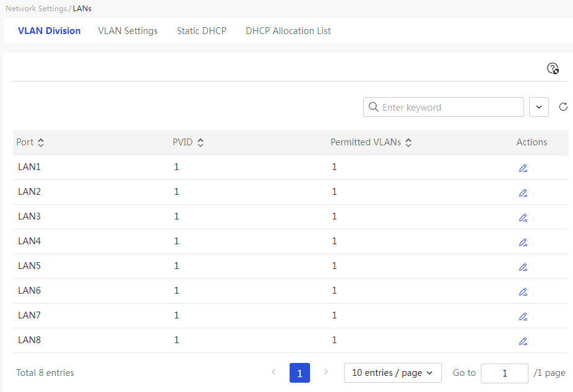This screenshot has height=392, width=573.
Task: Click the edit pencil for LAN3
Action: (x=523, y=218)
